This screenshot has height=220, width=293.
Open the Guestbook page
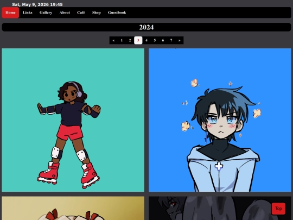(x=117, y=12)
